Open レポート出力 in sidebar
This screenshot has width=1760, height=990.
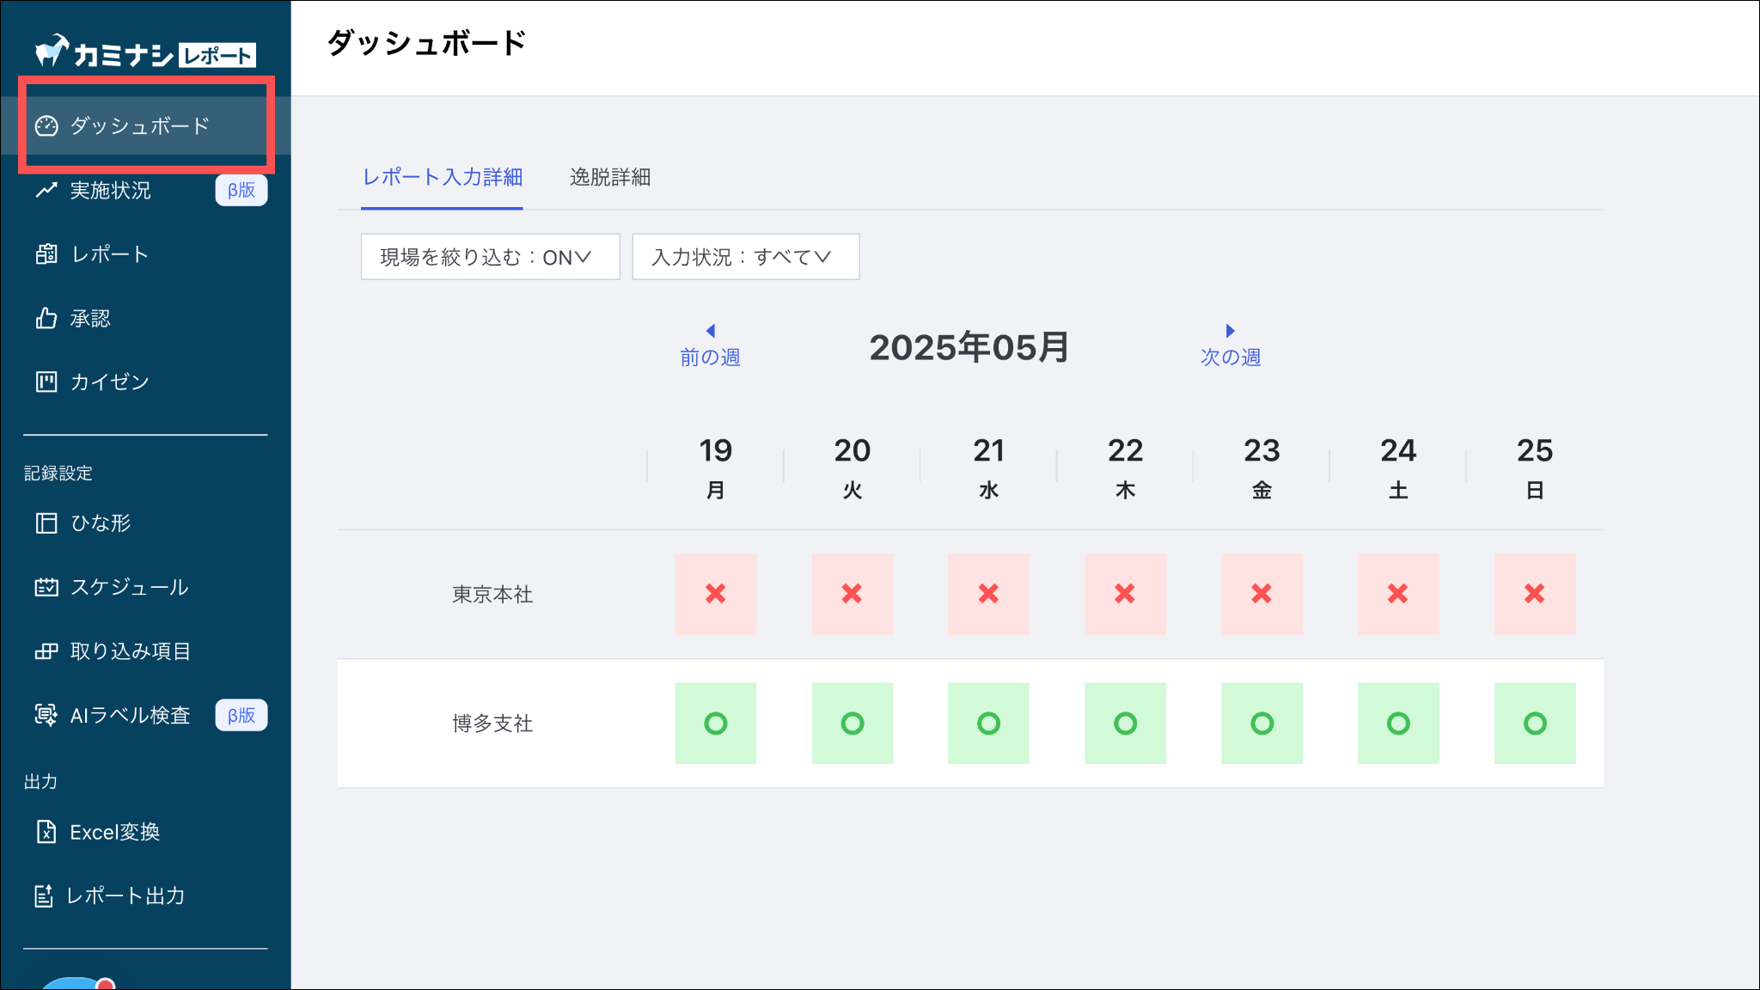click(125, 895)
